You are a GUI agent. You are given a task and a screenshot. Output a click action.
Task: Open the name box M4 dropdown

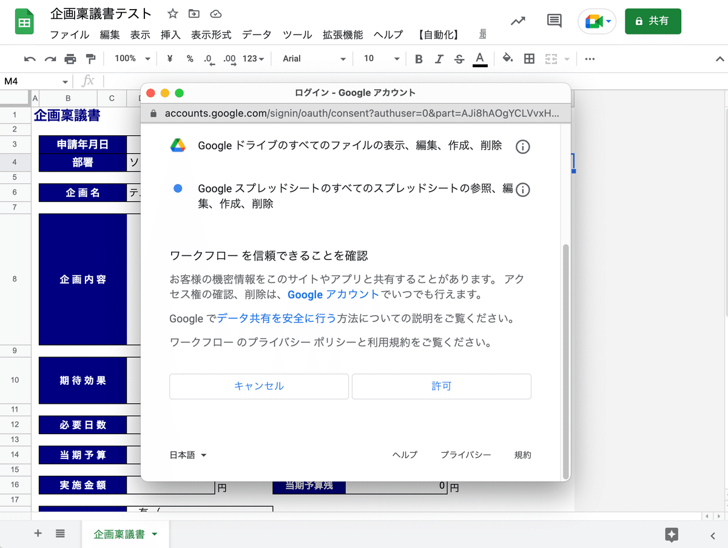coord(66,81)
